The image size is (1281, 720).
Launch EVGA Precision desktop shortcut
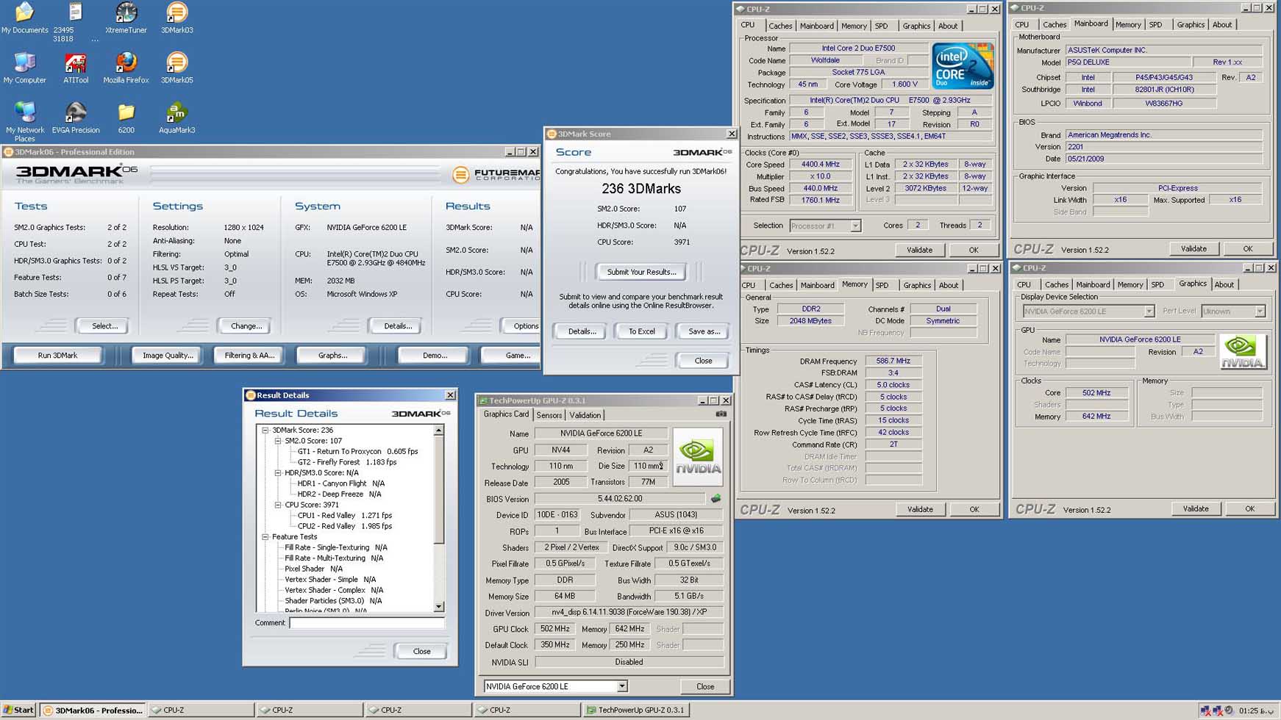(x=75, y=118)
